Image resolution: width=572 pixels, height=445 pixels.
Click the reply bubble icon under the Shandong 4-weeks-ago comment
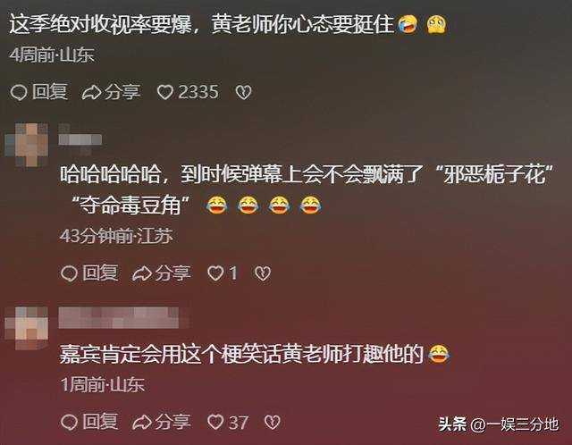[19, 92]
